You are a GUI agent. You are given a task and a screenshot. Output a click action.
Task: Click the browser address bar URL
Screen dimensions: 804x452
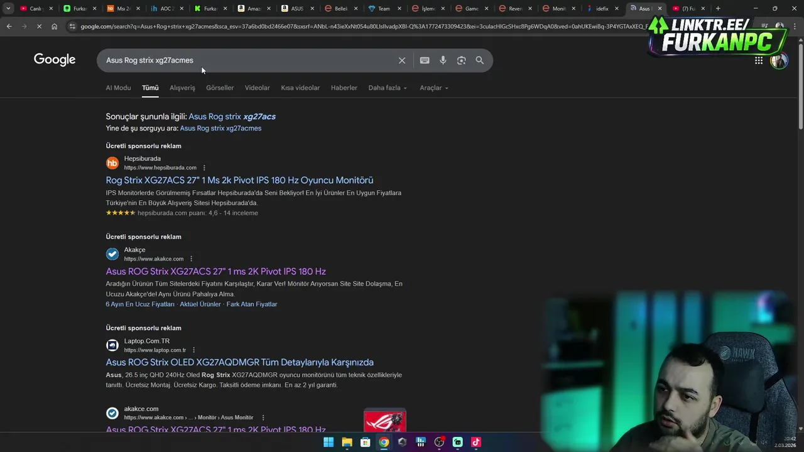pyautogui.click(x=364, y=26)
